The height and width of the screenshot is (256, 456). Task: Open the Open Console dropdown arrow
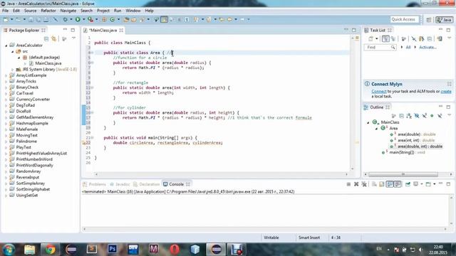[434, 184]
